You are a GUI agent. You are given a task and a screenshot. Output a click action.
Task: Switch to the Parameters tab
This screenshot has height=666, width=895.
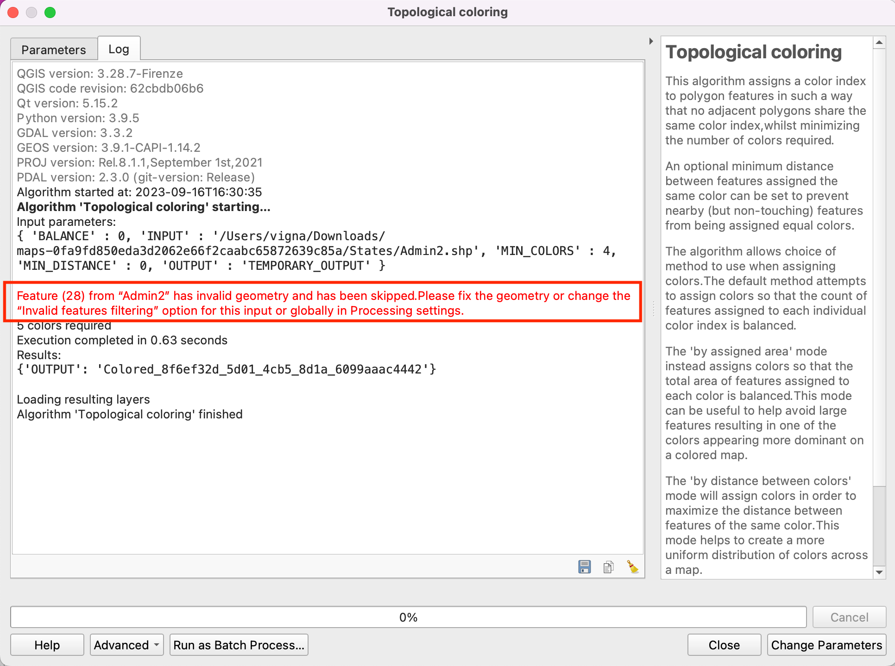point(54,50)
